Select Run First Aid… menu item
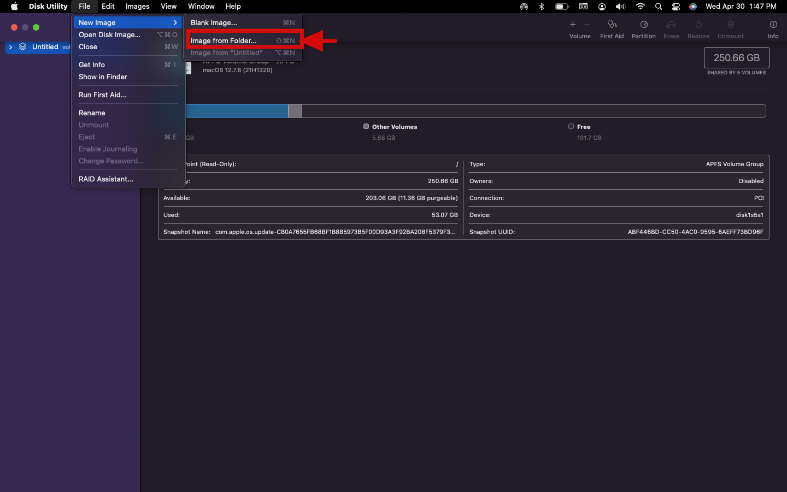 pyautogui.click(x=128, y=95)
